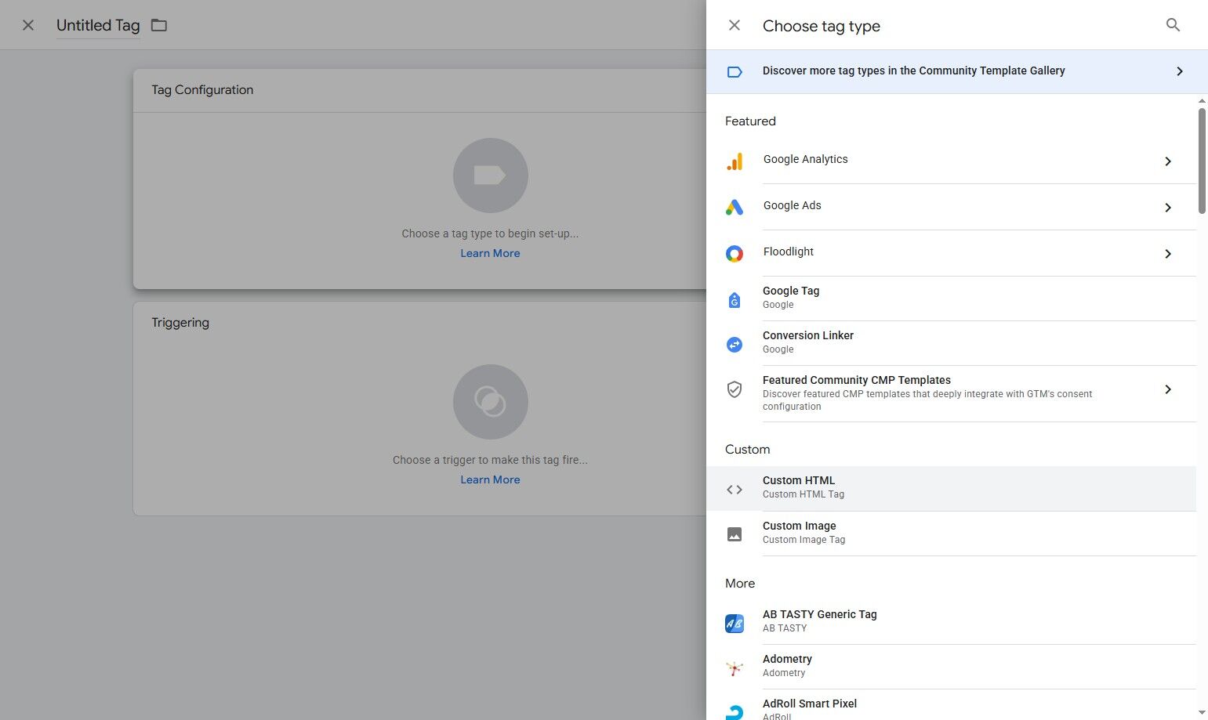
Task: Expand Google Ads chevron arrow
Action: 1168,208
